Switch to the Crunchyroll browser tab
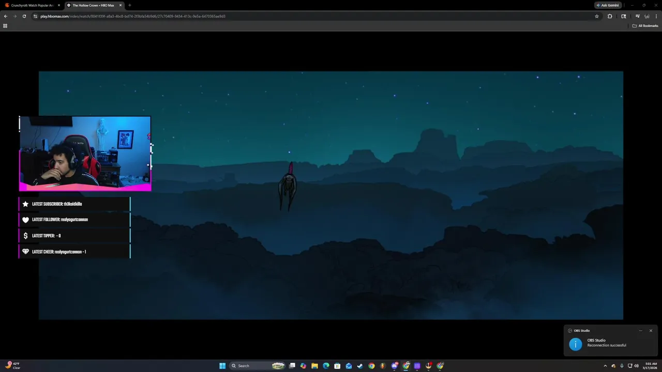Screen dimensions: 662x372 (32, 5)
